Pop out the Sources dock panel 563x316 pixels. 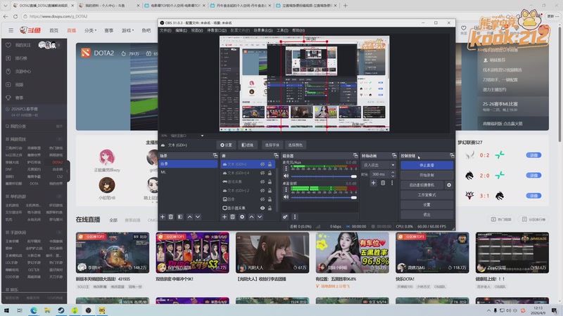(x=276, y=155)
